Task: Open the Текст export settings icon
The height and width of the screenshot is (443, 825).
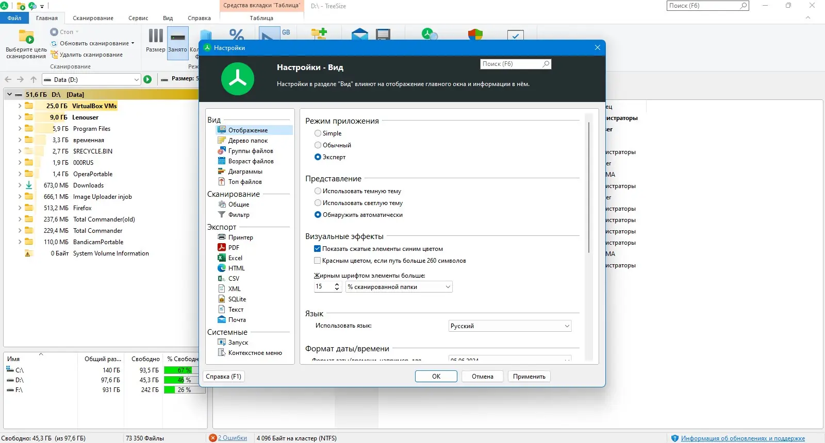Action: [222, 309]
